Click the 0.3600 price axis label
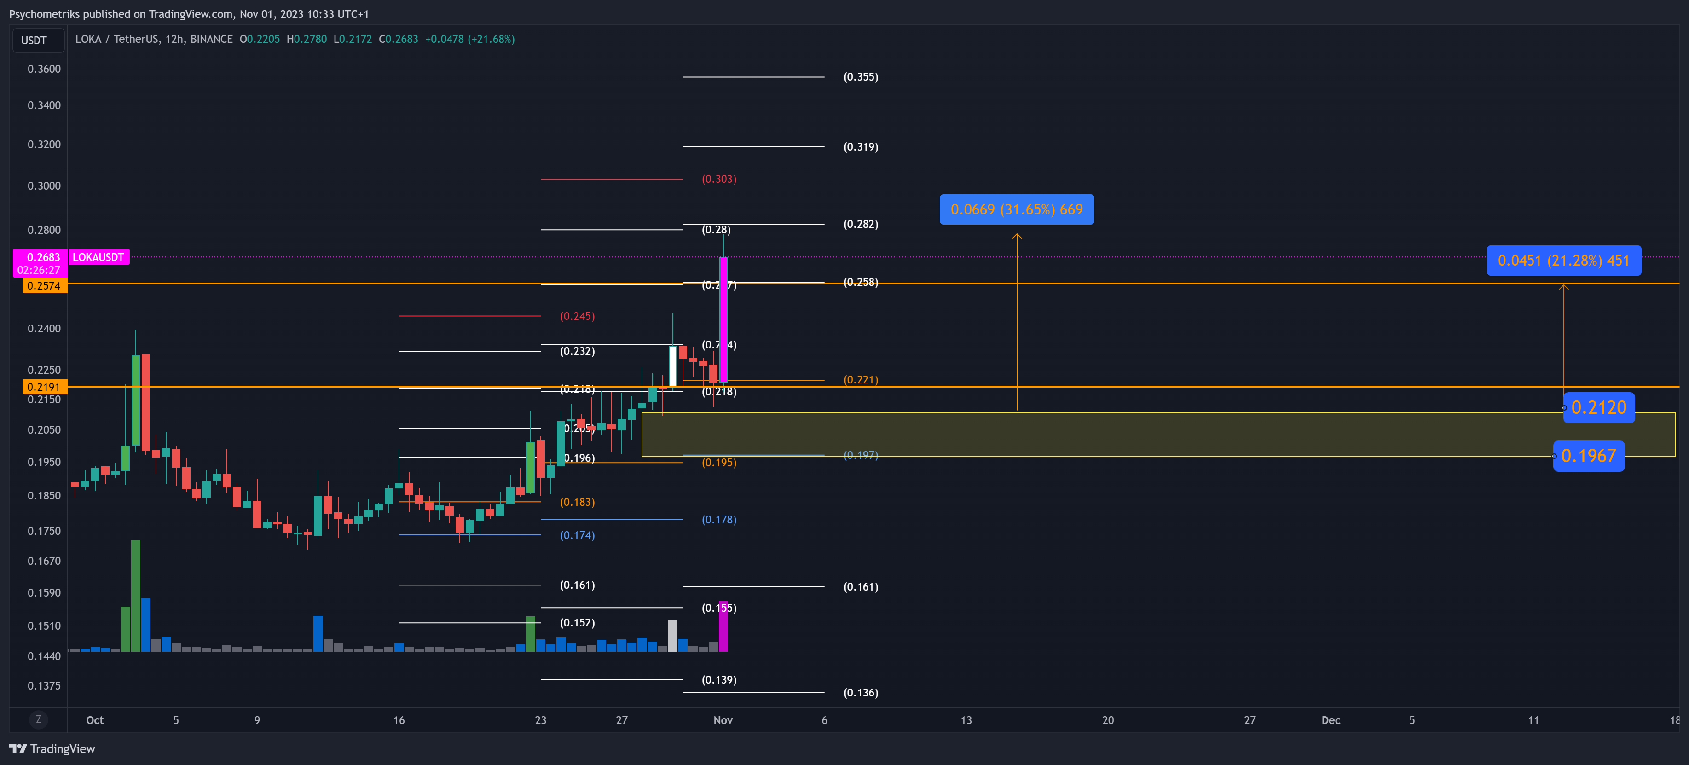1689x765 pixels. pyautogui.click(x=44, y=69)
